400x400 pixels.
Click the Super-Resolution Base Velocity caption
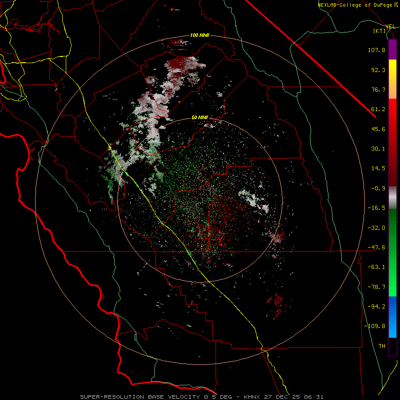pos(202,397)
